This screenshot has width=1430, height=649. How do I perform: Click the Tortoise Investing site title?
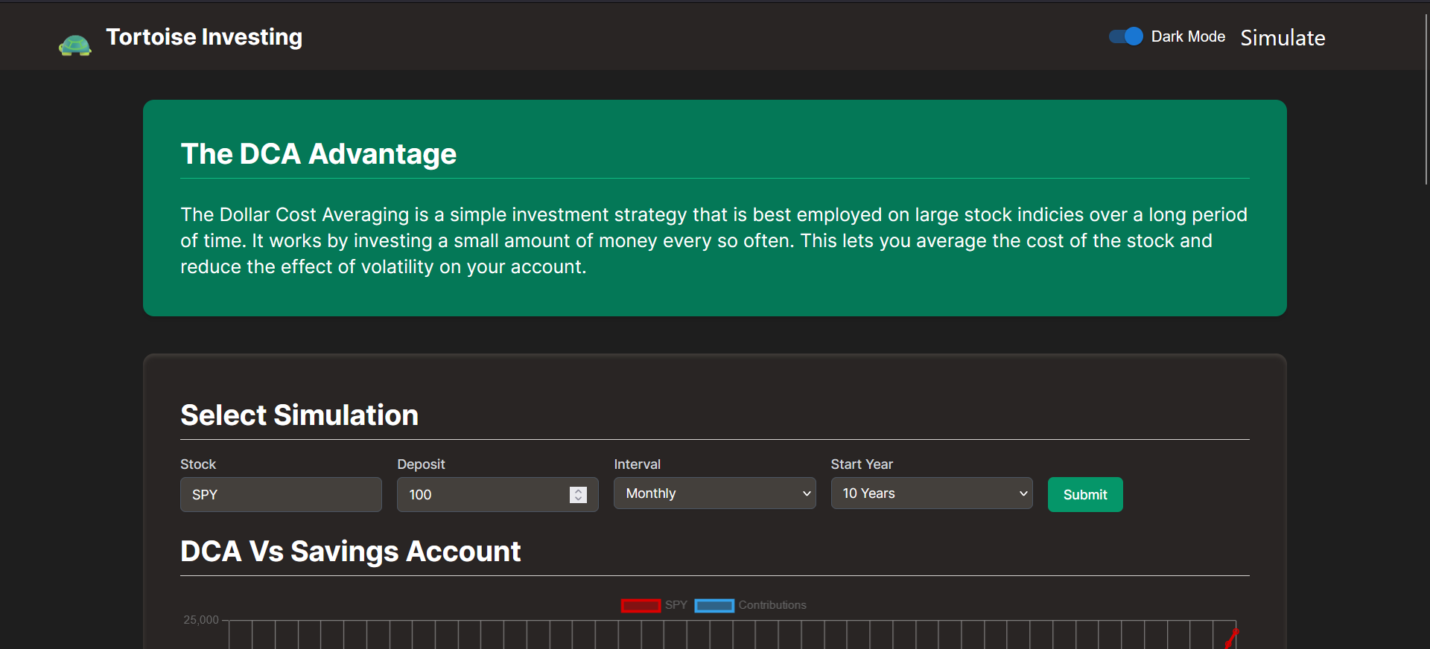pos(204,37)
